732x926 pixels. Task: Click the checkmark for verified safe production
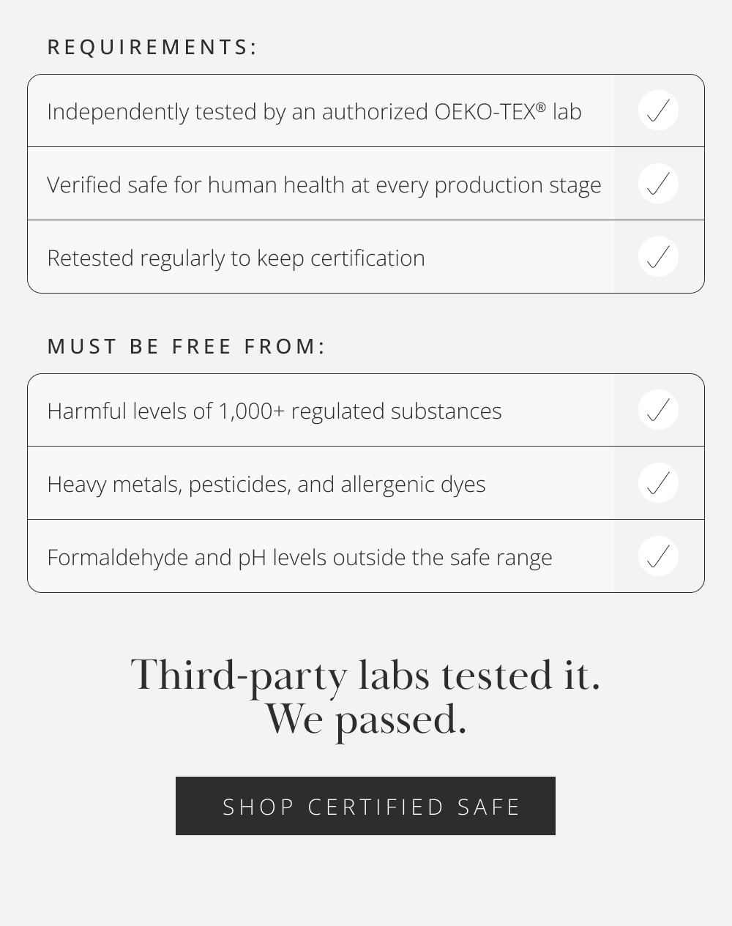click(658, 184)
